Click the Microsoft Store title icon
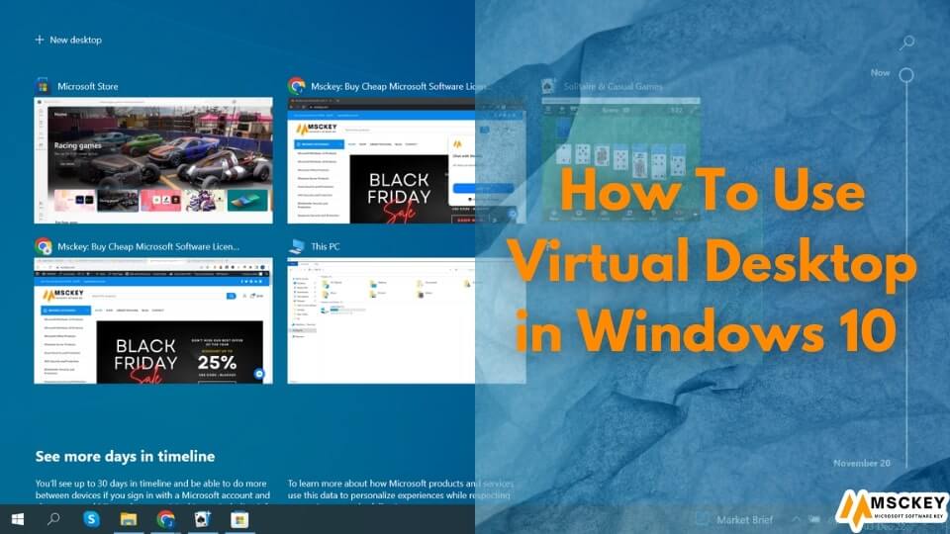The height and width of the screenshot is (534, 950). pos(43,86)
